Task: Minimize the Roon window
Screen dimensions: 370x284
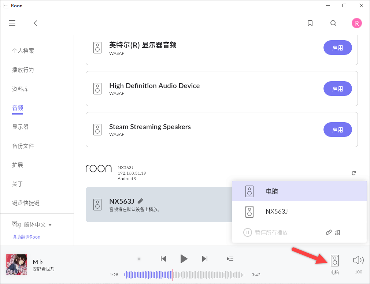Action: pos(328,5)
